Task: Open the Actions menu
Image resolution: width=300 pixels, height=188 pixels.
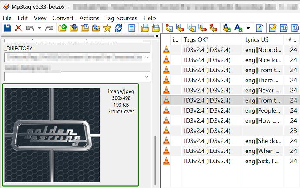Action: (90, 18)
